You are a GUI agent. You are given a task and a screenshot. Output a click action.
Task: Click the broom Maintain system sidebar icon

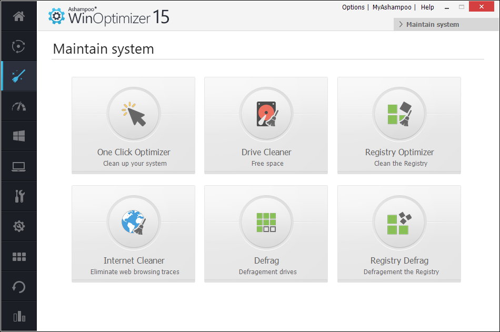coord(19,76)
